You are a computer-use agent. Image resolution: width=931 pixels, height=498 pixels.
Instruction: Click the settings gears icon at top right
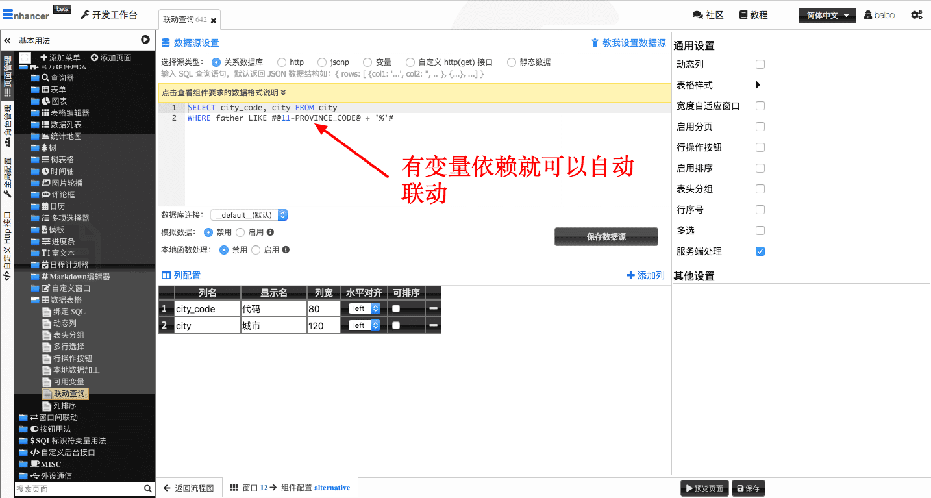tap(916, 15)
